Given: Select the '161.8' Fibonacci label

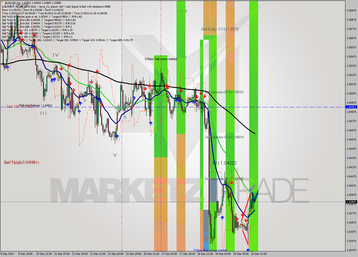Looking at the screenshot, I should pyautogui.click(x=183, y=11).
